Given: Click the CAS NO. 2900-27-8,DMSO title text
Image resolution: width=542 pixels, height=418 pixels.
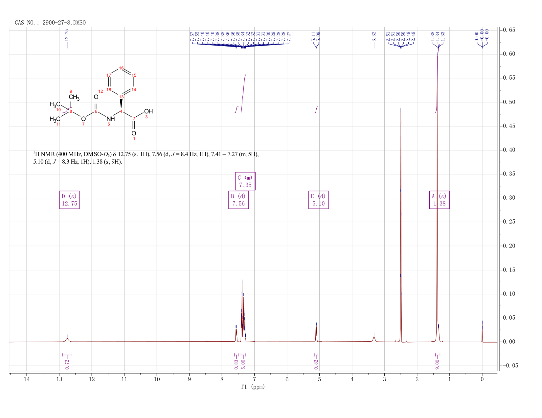Looking at the screenshot, I should [x=50, y=23].
